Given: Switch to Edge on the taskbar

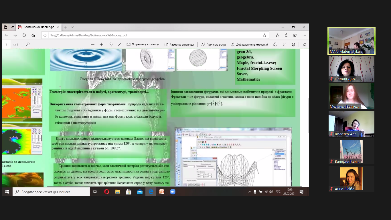Looking at the screenshot, I should coord(151,192).
